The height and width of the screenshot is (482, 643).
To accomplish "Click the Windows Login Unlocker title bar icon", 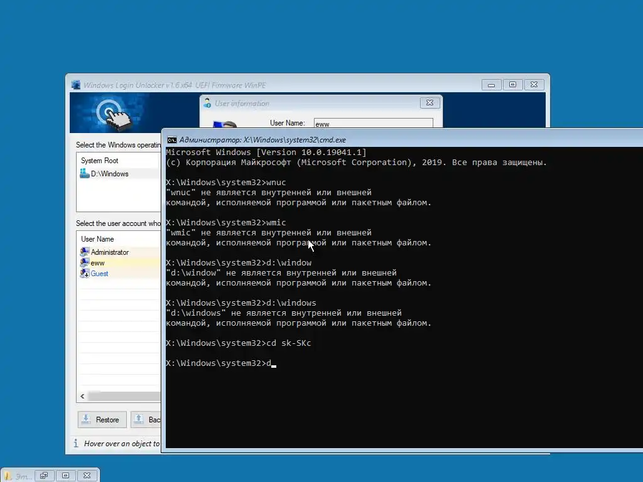I will click(76, 85).
